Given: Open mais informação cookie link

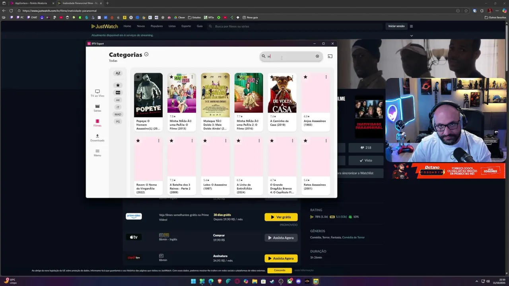Looking at the screenshot, I should point(304,271).
